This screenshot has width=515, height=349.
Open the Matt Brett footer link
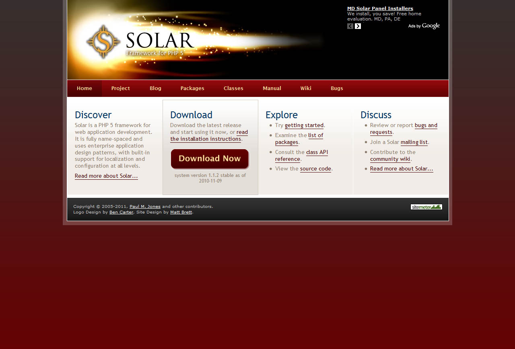click(x=181, y=212)
